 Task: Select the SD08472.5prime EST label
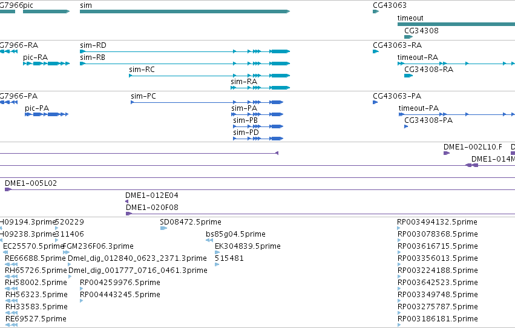point(191,222)
